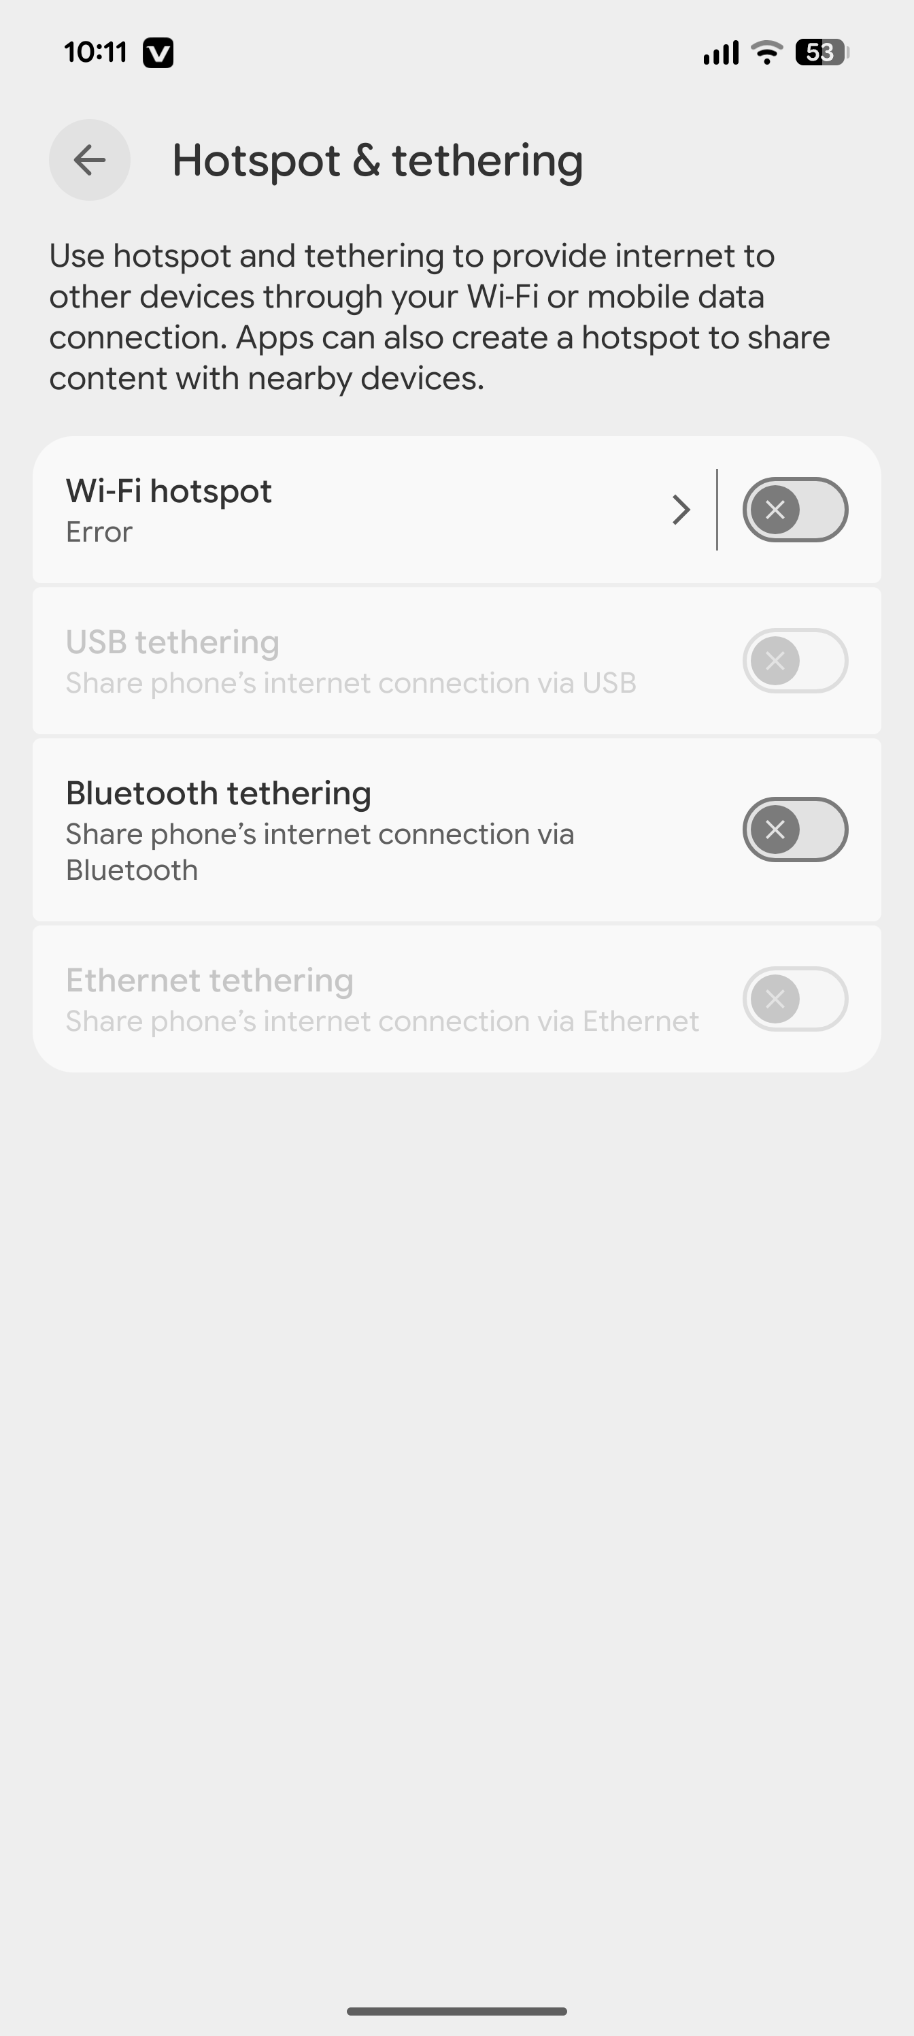The height and width of the screenshot is (2036, 914).
Task: Tap the hotspot description paragraph
Action: click(x=439, y=317)
